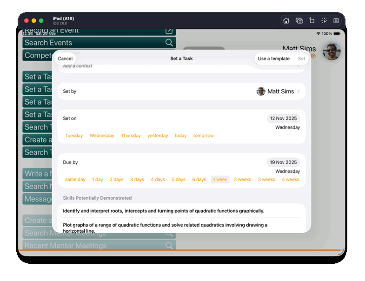Select 1 day due option

point(97,180)
